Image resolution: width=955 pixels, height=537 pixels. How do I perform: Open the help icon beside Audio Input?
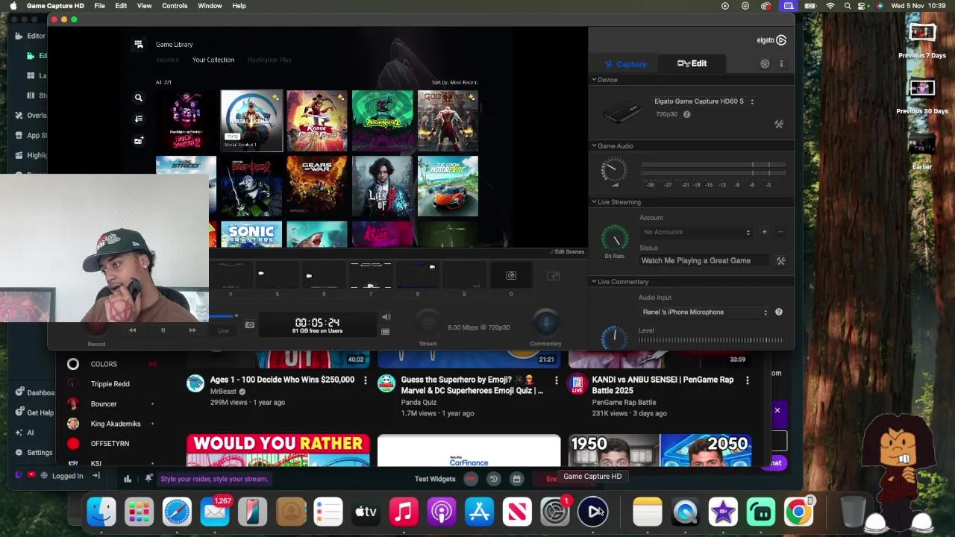pyautogui.click(x=778, y=312)
